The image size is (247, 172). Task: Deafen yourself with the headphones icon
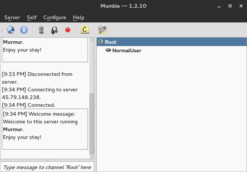pyautogui.click(x=54, y=30)
